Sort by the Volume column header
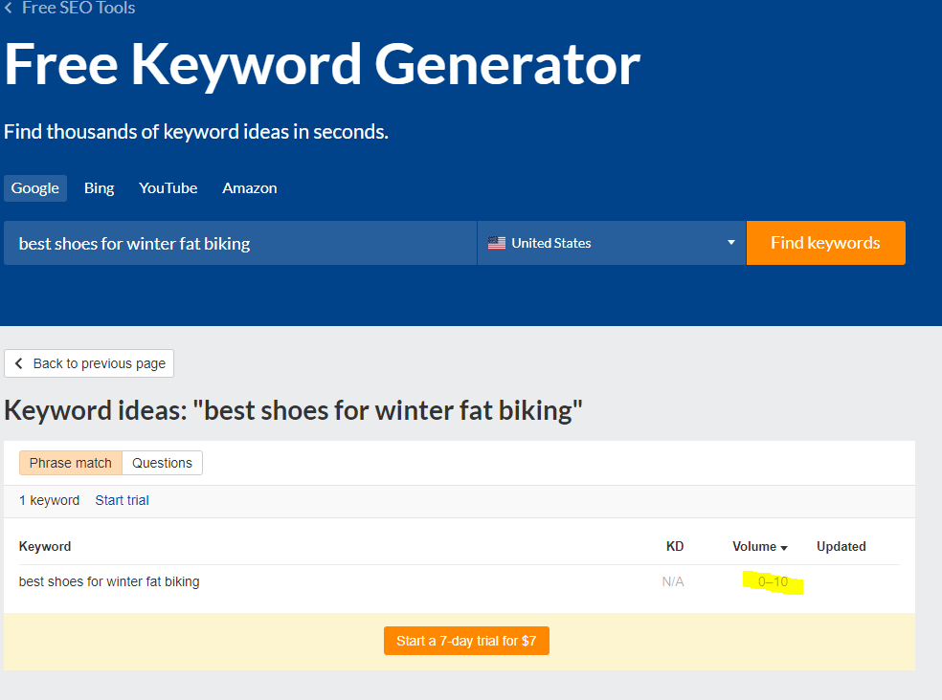The image size is (942, 700). (x=760, y=546)
